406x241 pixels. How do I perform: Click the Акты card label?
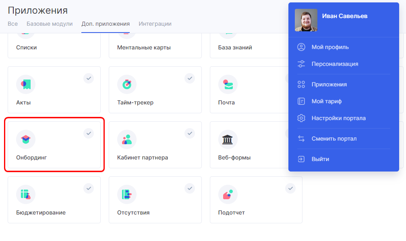(x=23, y=102)
